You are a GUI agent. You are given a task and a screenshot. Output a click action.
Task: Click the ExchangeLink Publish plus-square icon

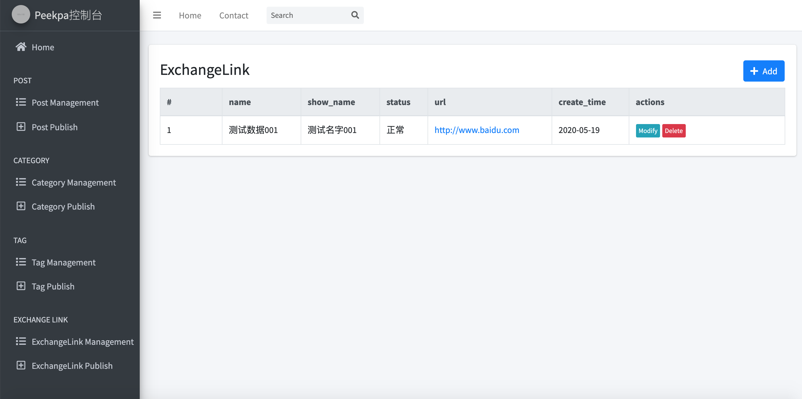pyautogui.click(x=21, y=365)
